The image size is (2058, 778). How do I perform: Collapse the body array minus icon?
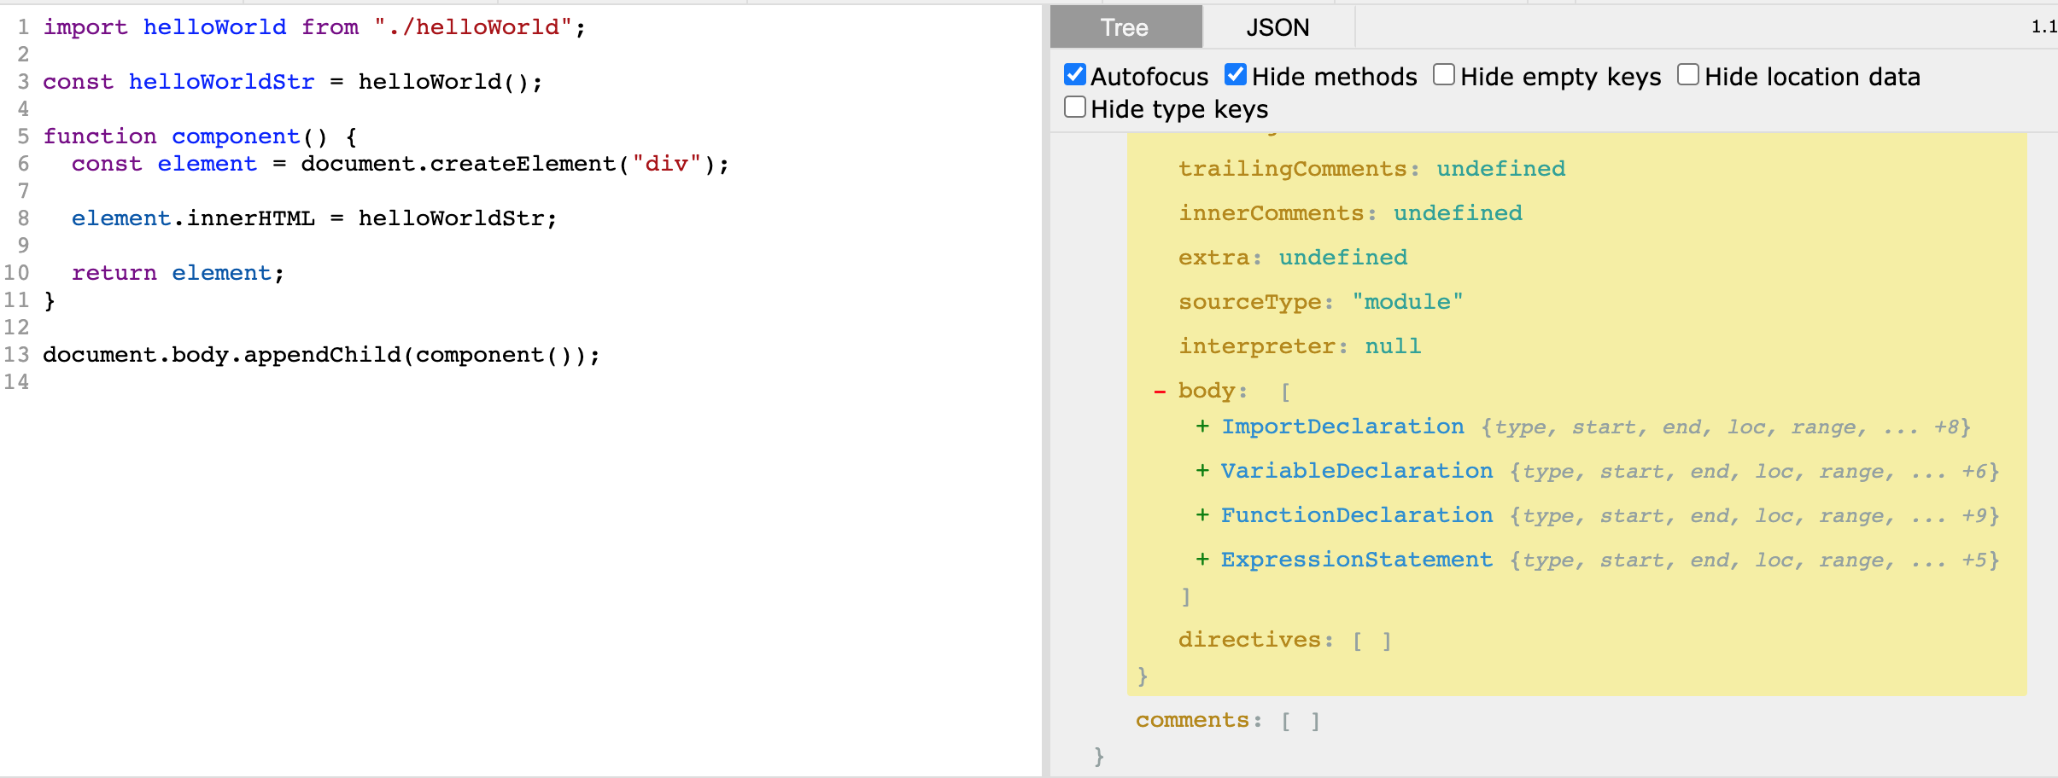[1160, 392]
